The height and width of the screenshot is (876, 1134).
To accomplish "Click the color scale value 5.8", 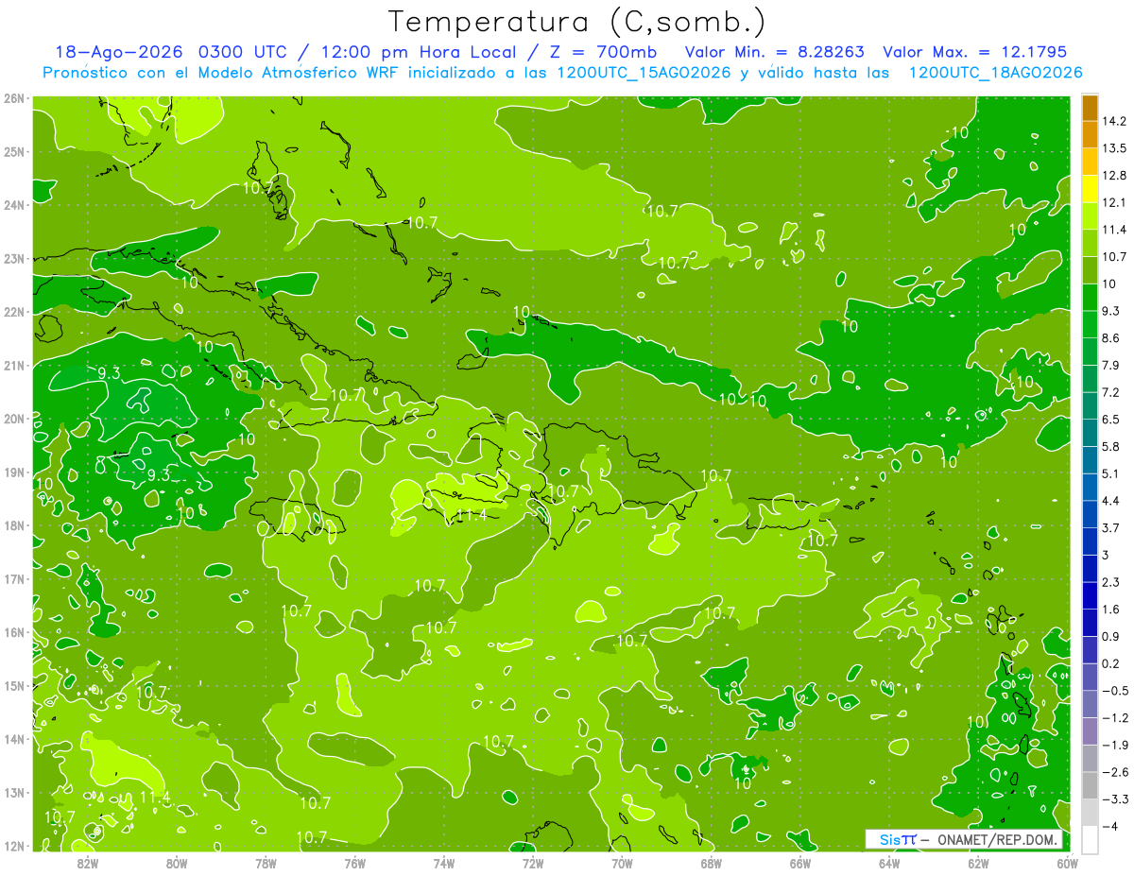I will (1110, 446).
